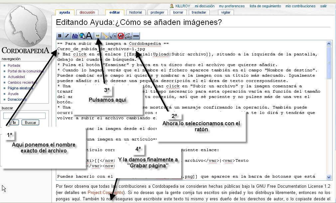Open the trasladar tab
The image size is (336, 203).
click(199, 12)
